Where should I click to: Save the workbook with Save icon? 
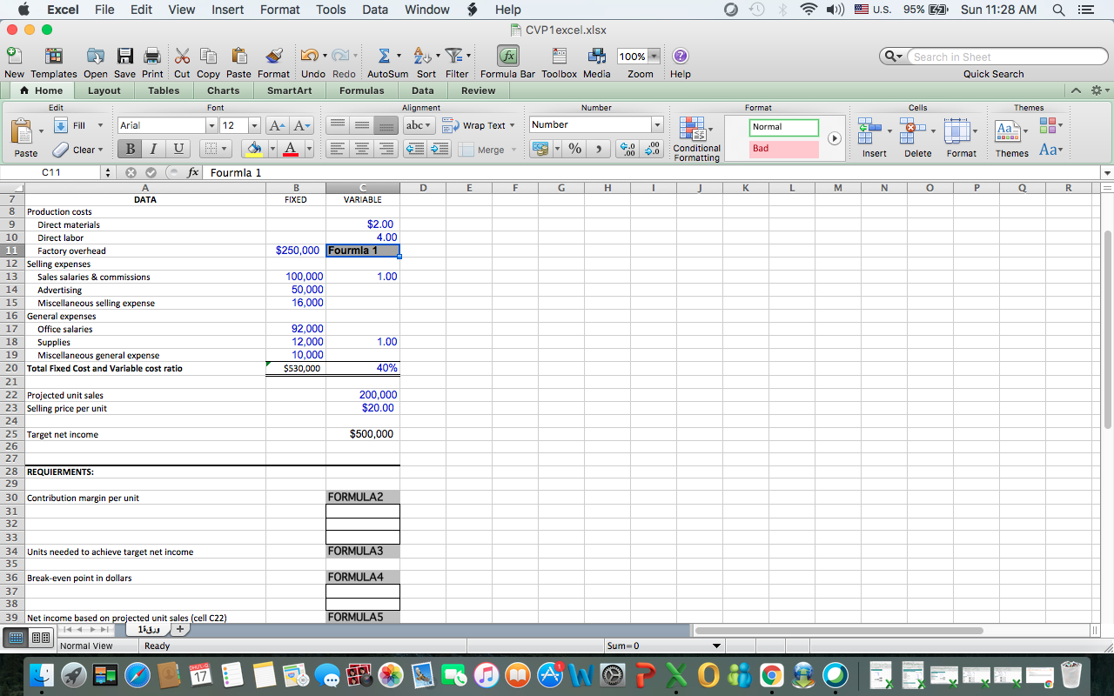pos(125,56)
